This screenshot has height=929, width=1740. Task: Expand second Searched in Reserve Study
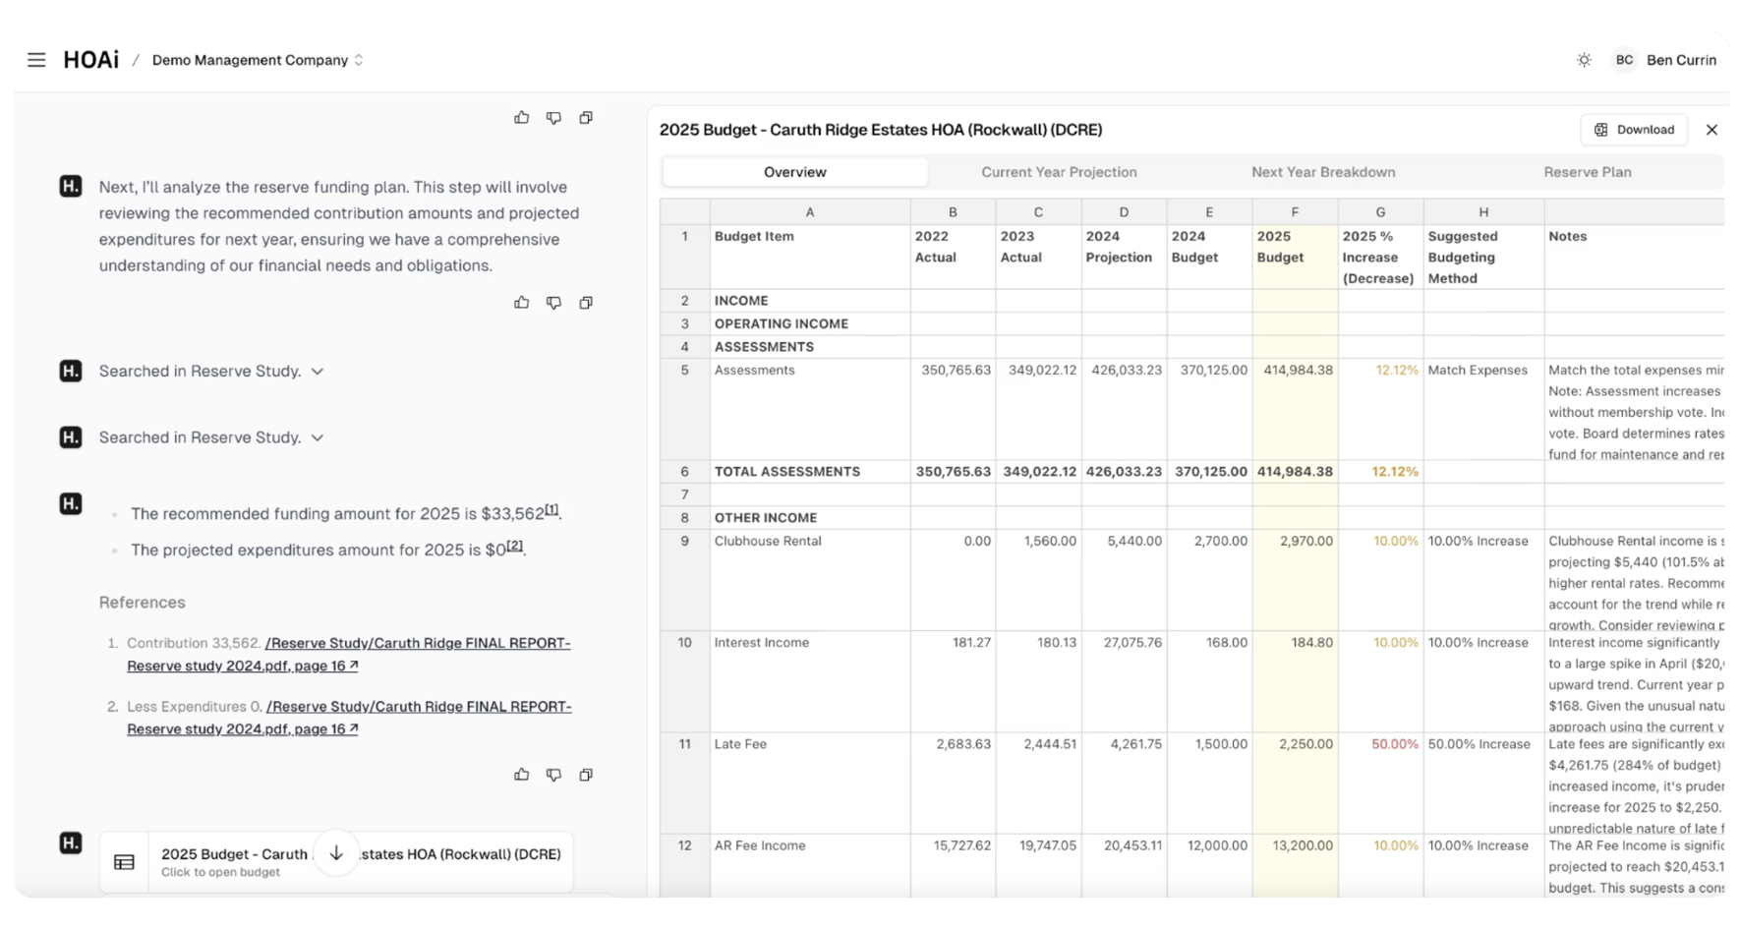coord(211,437)
